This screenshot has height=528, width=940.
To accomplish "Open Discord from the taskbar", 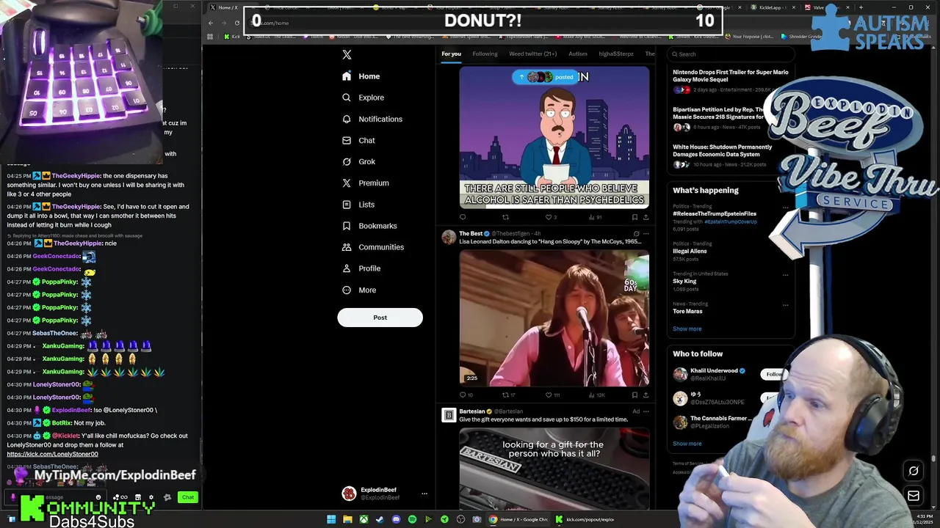I will (x=396, y=519).
